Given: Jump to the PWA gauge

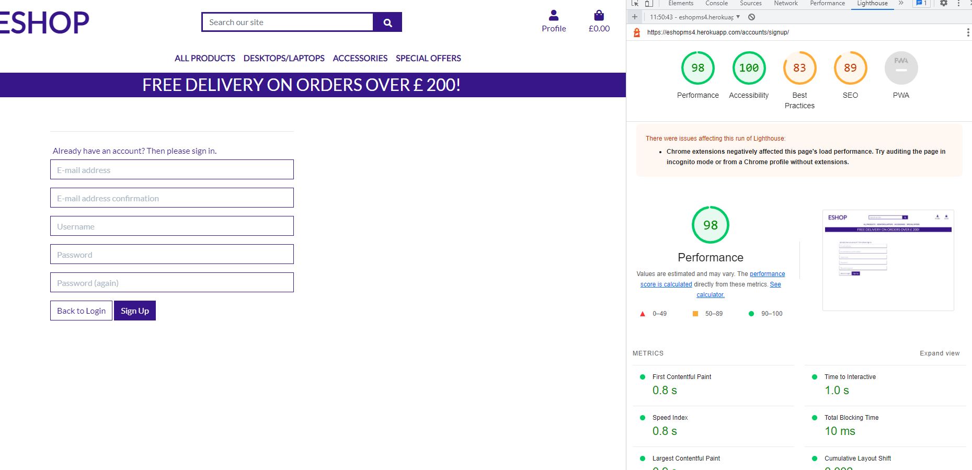Looking at the screenshot, I should 901,68.
